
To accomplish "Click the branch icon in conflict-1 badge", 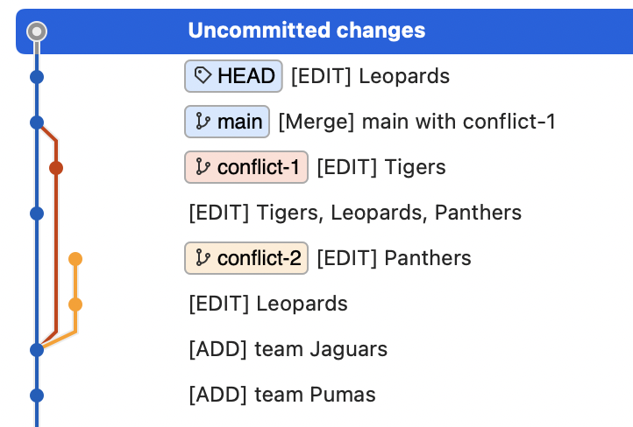I will point(203,167).
